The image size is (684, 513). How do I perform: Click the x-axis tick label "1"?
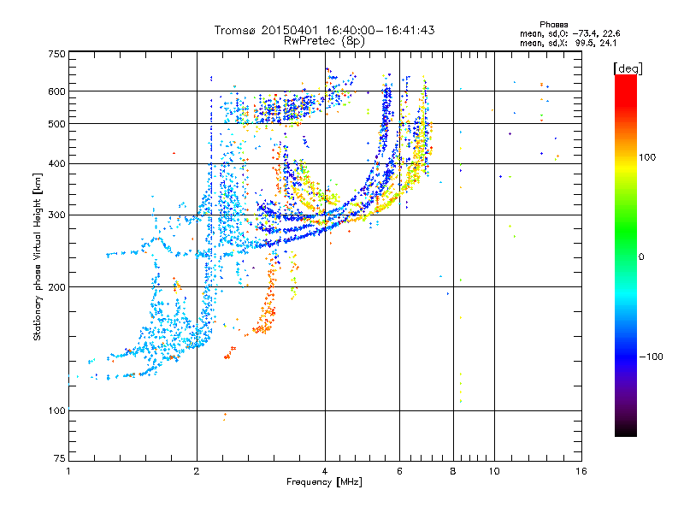pos(68,471)
